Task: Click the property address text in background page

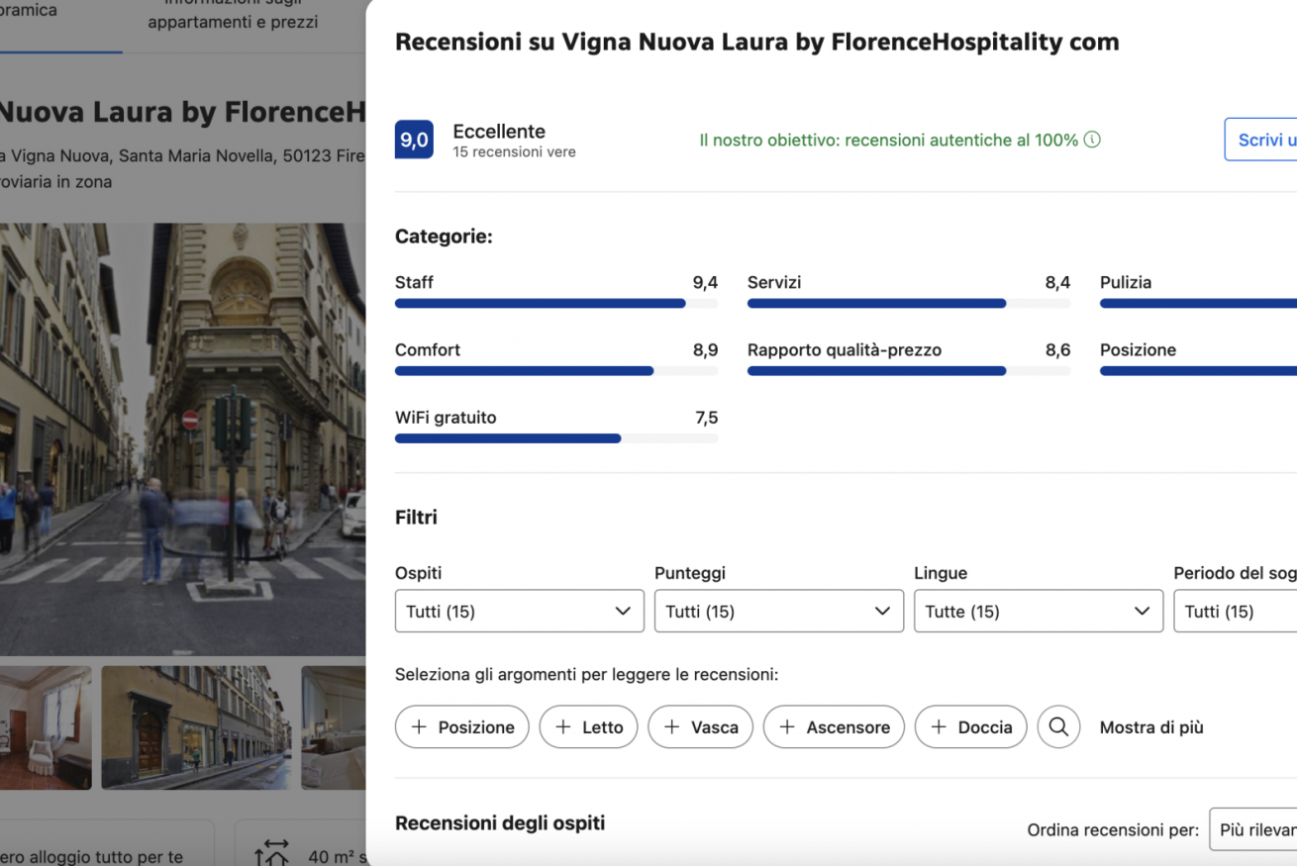Action: point(182,156)
